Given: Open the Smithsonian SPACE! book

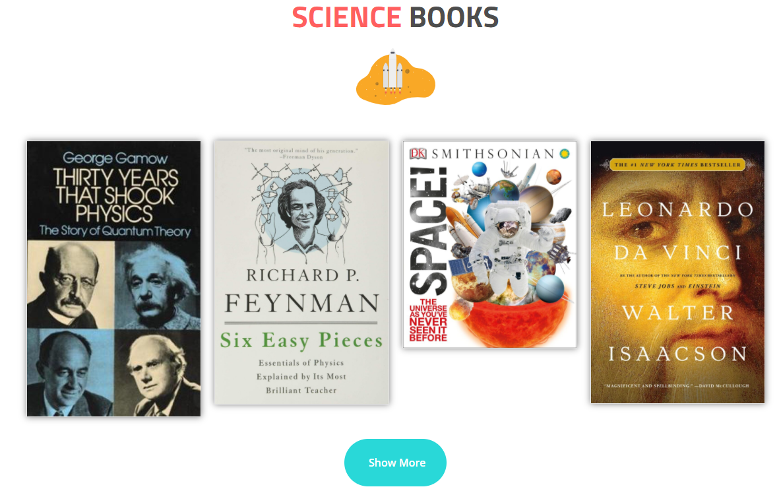Looking at the screenshot, I should [x=489, y=244].
